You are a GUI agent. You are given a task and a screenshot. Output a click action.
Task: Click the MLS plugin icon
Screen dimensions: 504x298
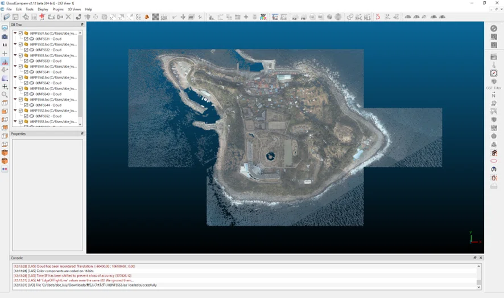[x=367, y=17]
